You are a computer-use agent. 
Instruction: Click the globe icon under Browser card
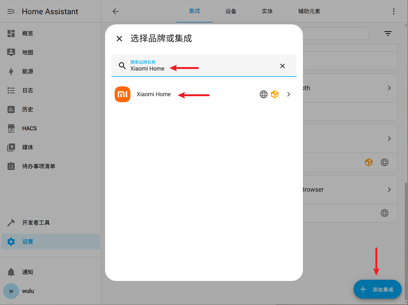(x=385, y=213)
